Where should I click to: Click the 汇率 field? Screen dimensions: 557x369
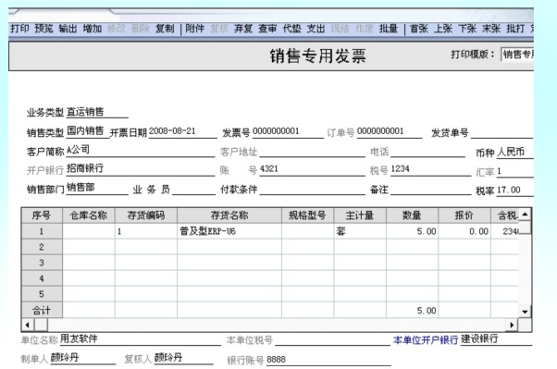[x=515, y=171]
